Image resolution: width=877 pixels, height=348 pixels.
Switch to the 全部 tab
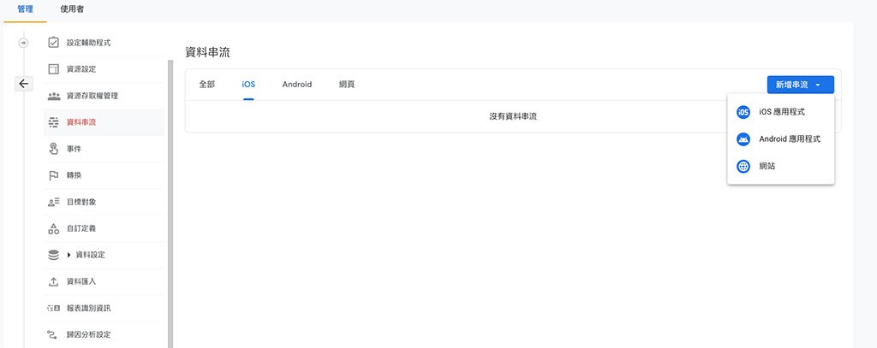pos(207,85)
